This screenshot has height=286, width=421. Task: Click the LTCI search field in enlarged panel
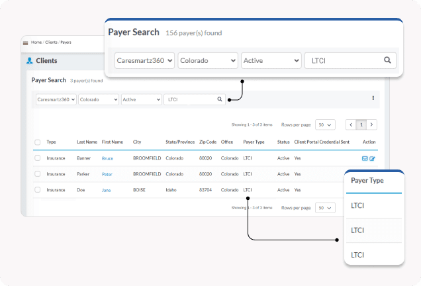click(350, 60)
